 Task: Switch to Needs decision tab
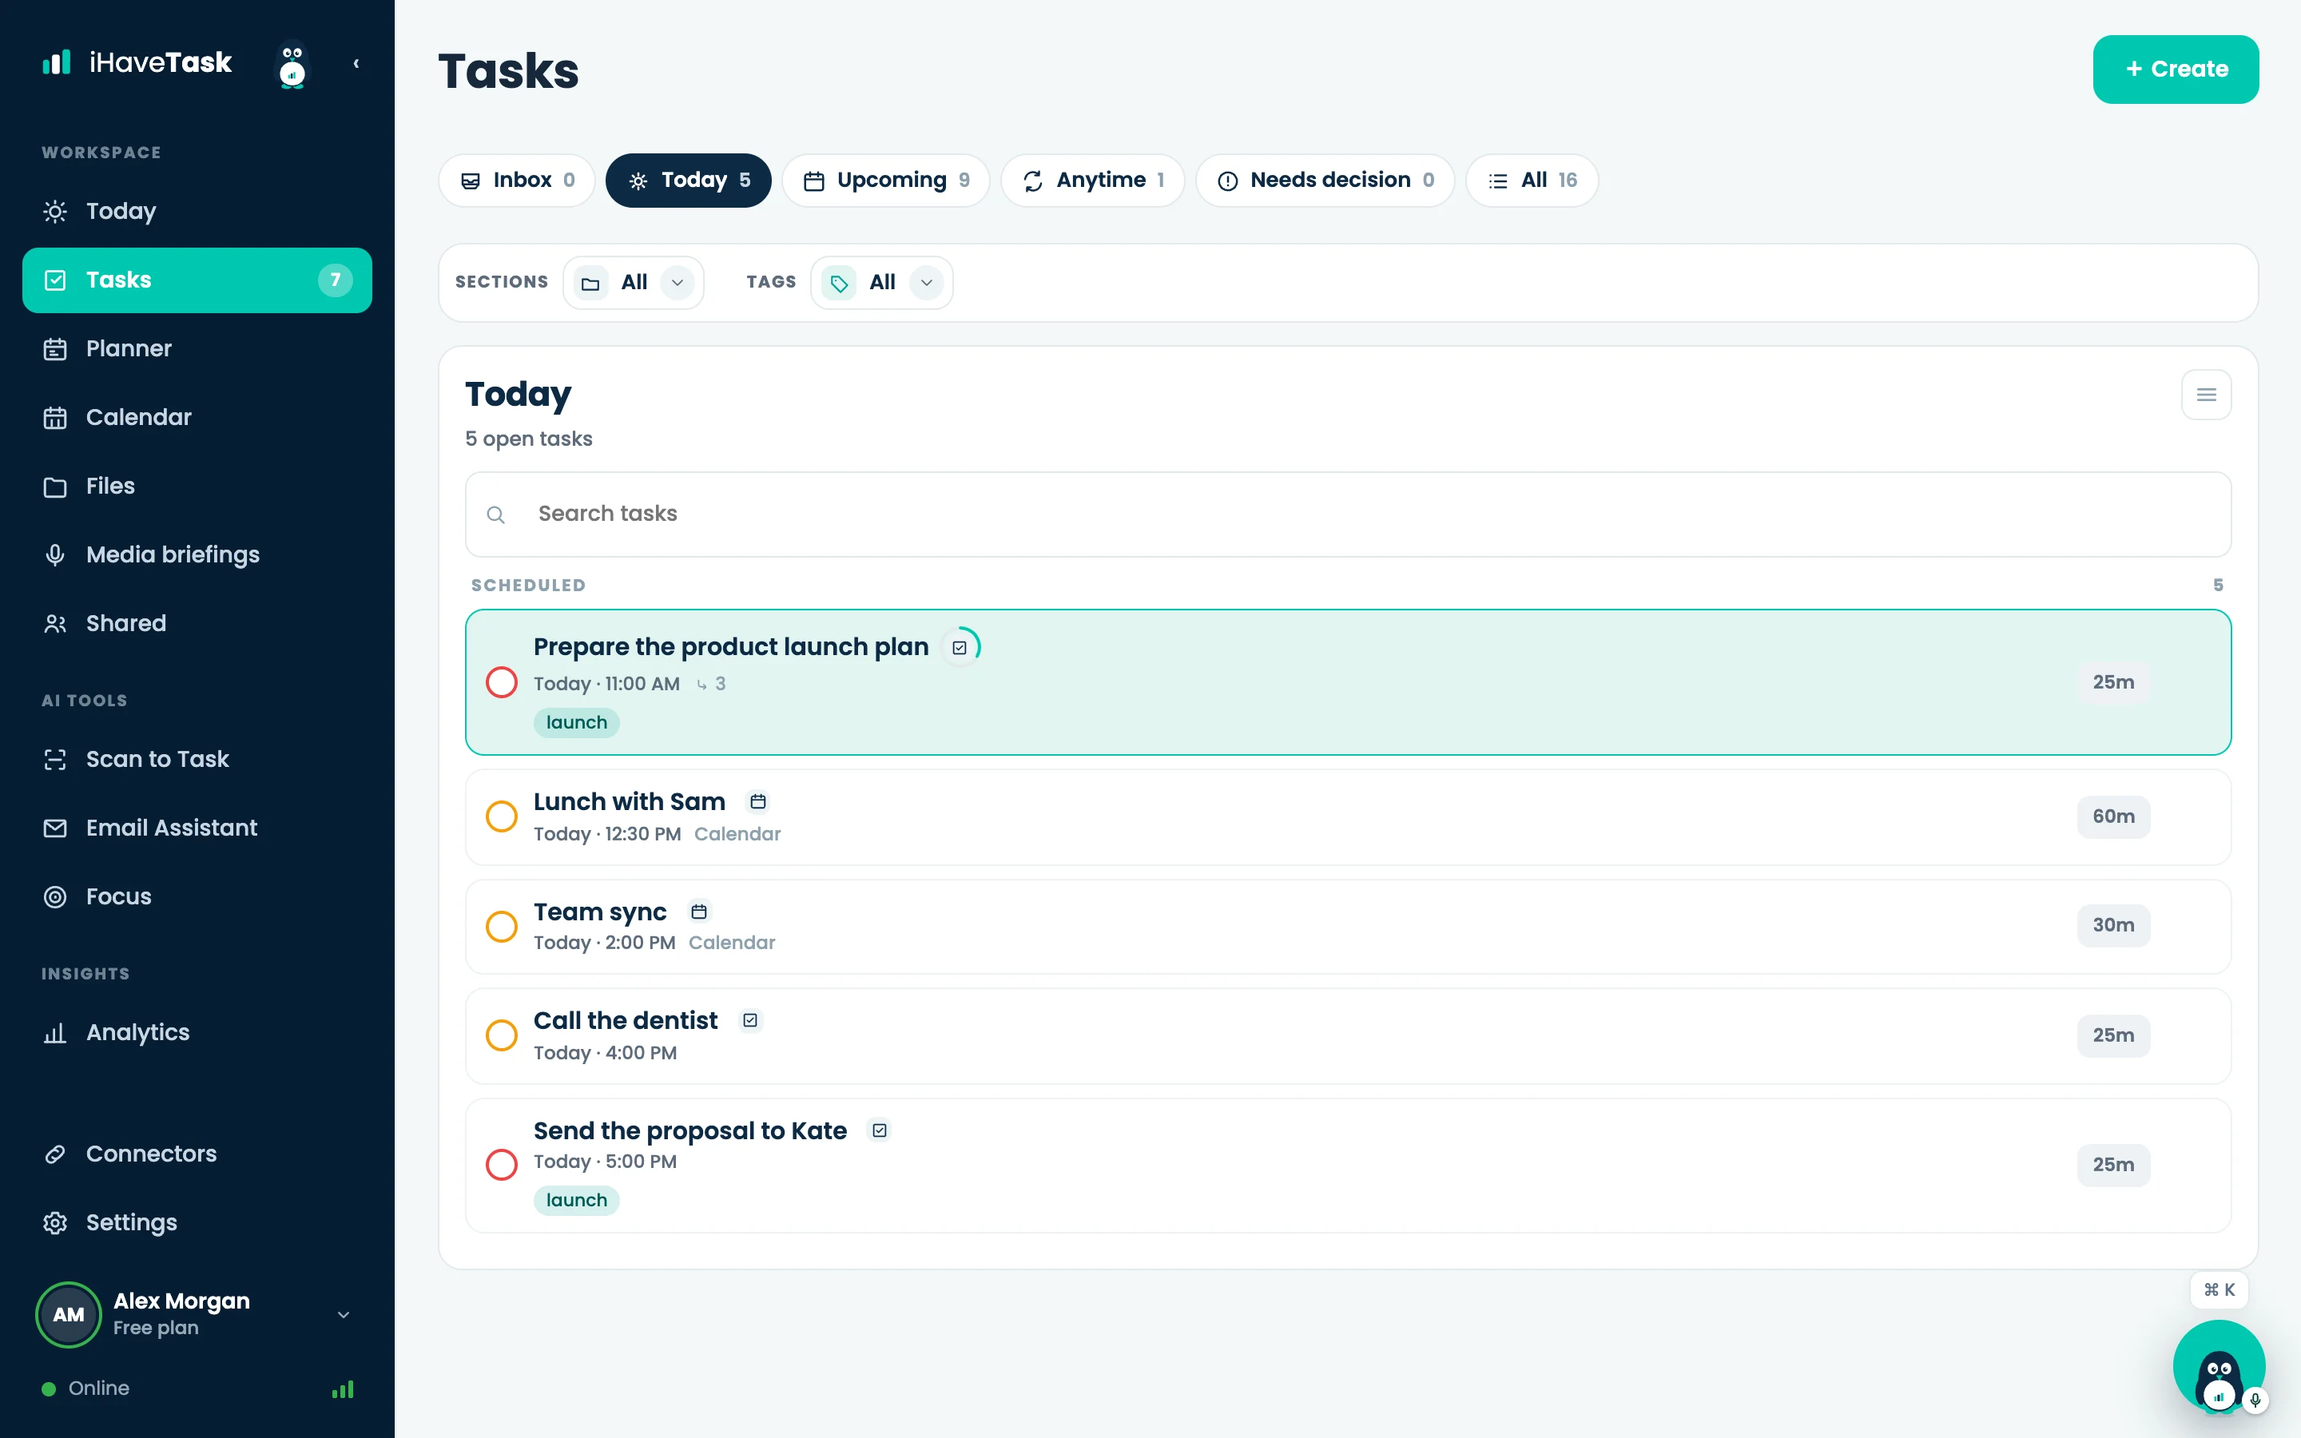tap(1325, 181)
